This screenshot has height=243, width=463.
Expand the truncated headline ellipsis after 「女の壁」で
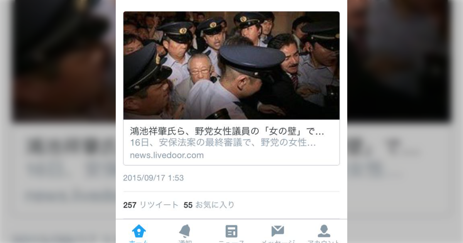click(320, 132)
